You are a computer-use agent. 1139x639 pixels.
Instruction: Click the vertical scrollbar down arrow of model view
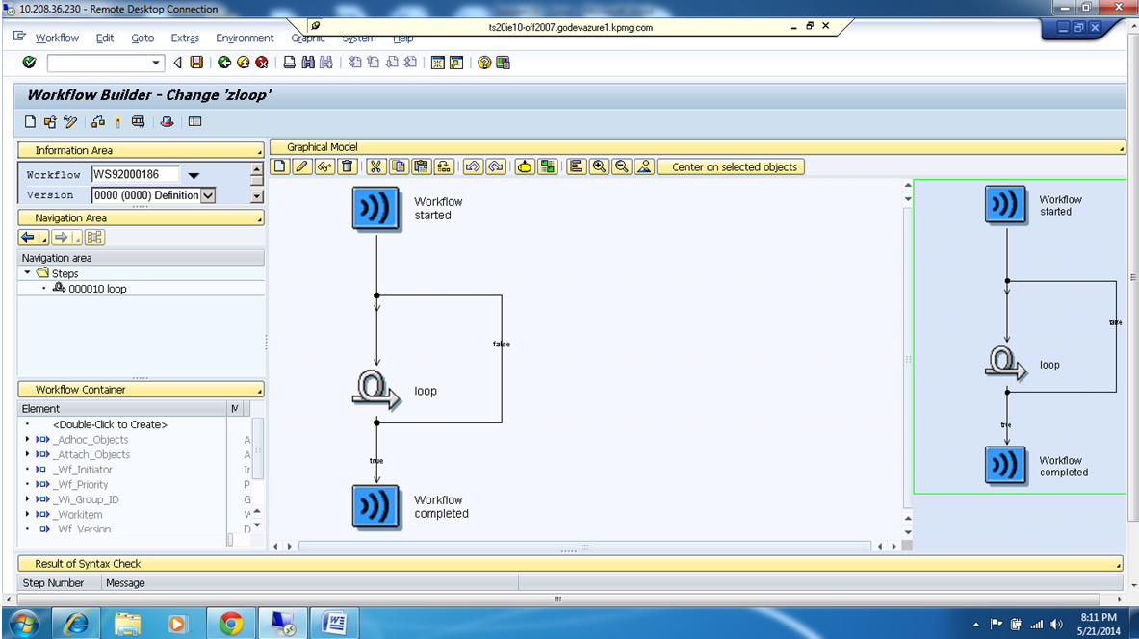(x=906, y=530)
